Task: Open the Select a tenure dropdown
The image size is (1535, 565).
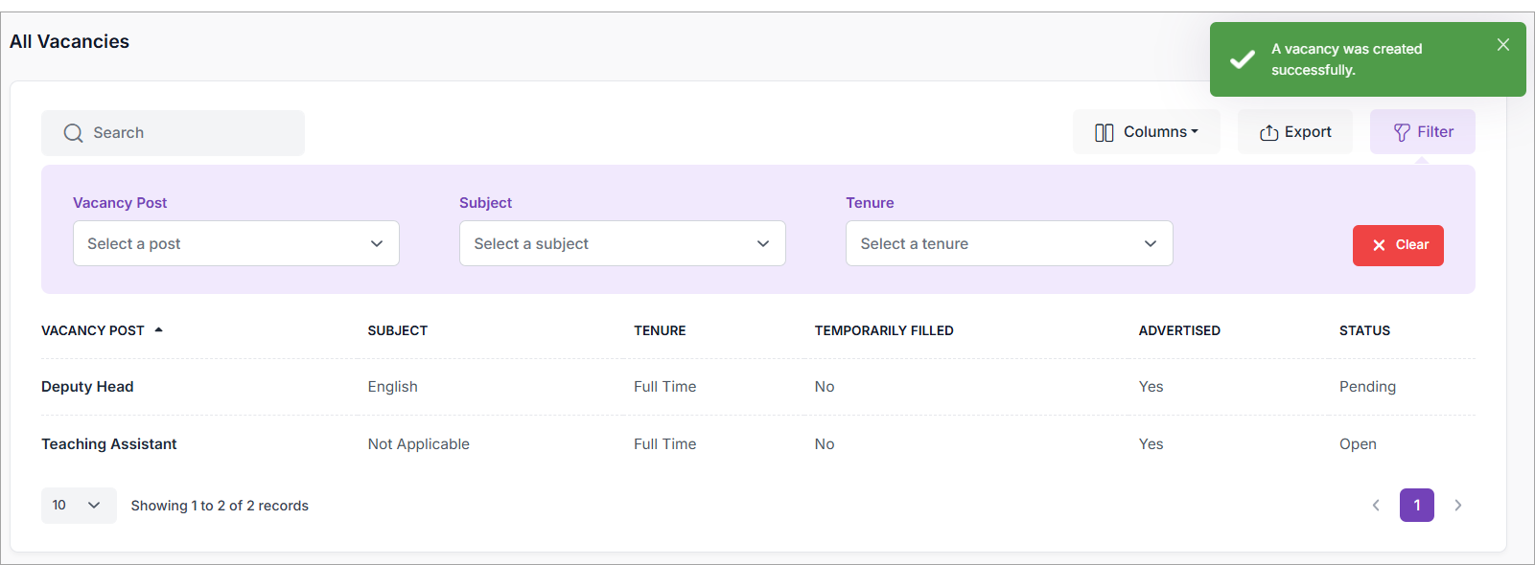Action: click(1009, 244)
